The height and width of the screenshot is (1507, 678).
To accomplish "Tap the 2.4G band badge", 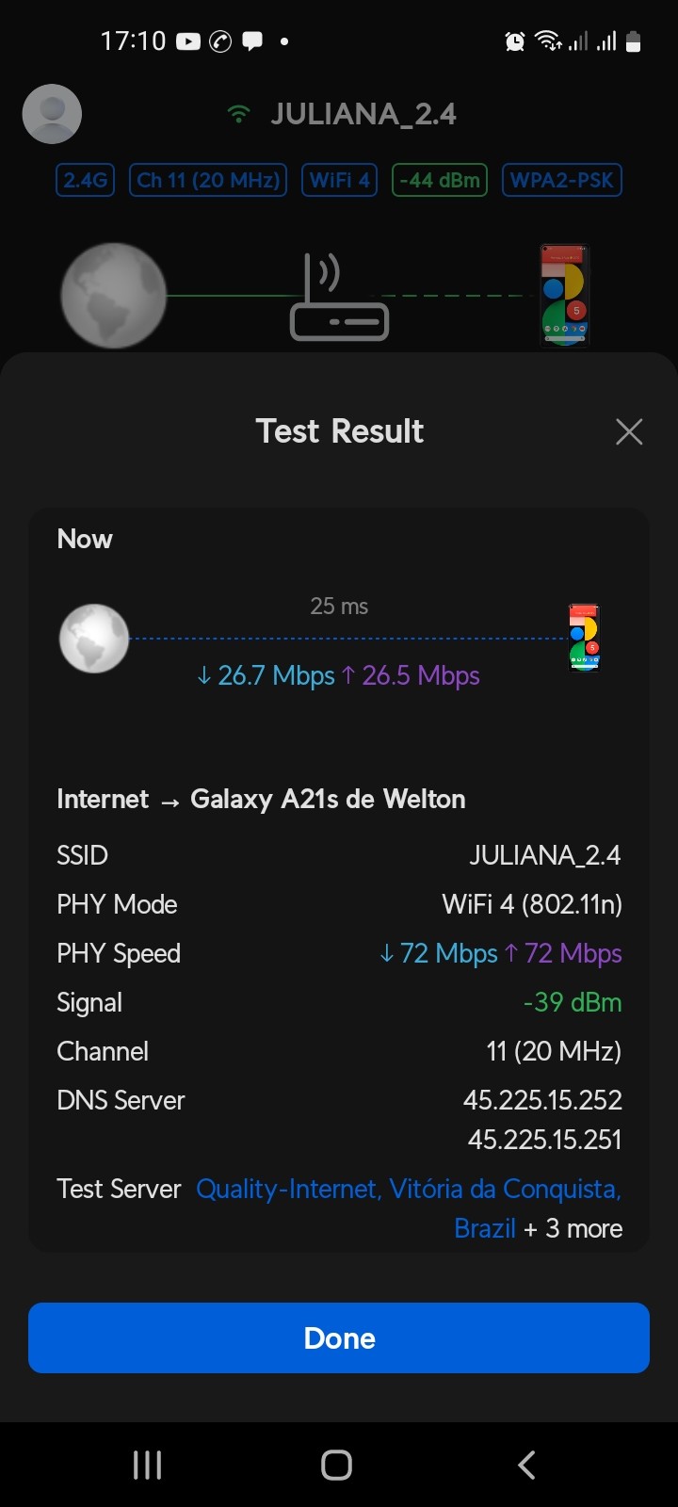I will (85, 180).
